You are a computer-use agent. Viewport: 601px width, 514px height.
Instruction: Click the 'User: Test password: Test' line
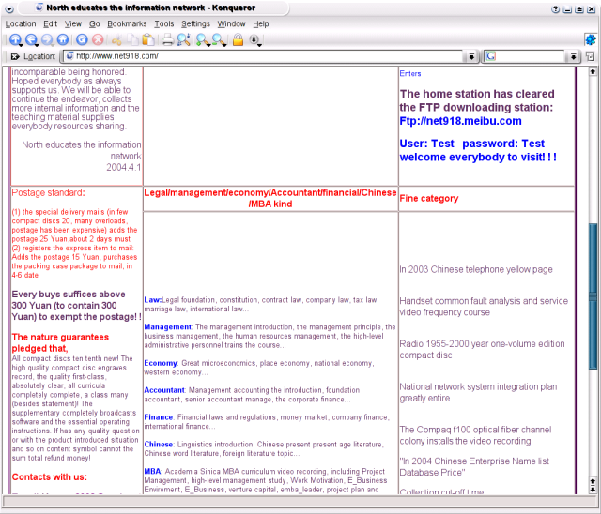(471, 144)
